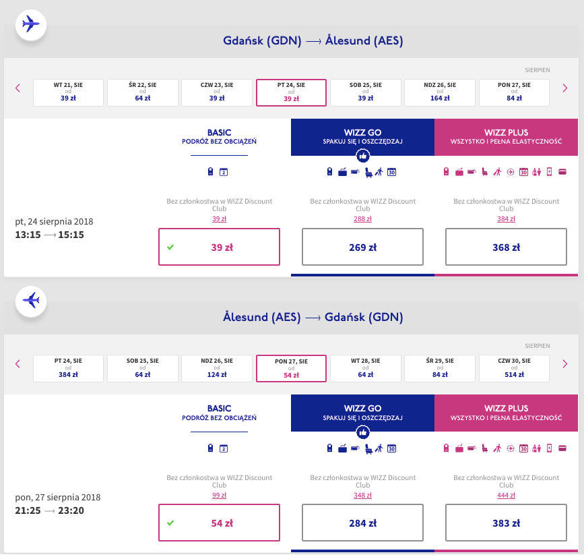Select return date NDZ 26, SIE 124 zł
Screen dimensions: 584x557
217,368
